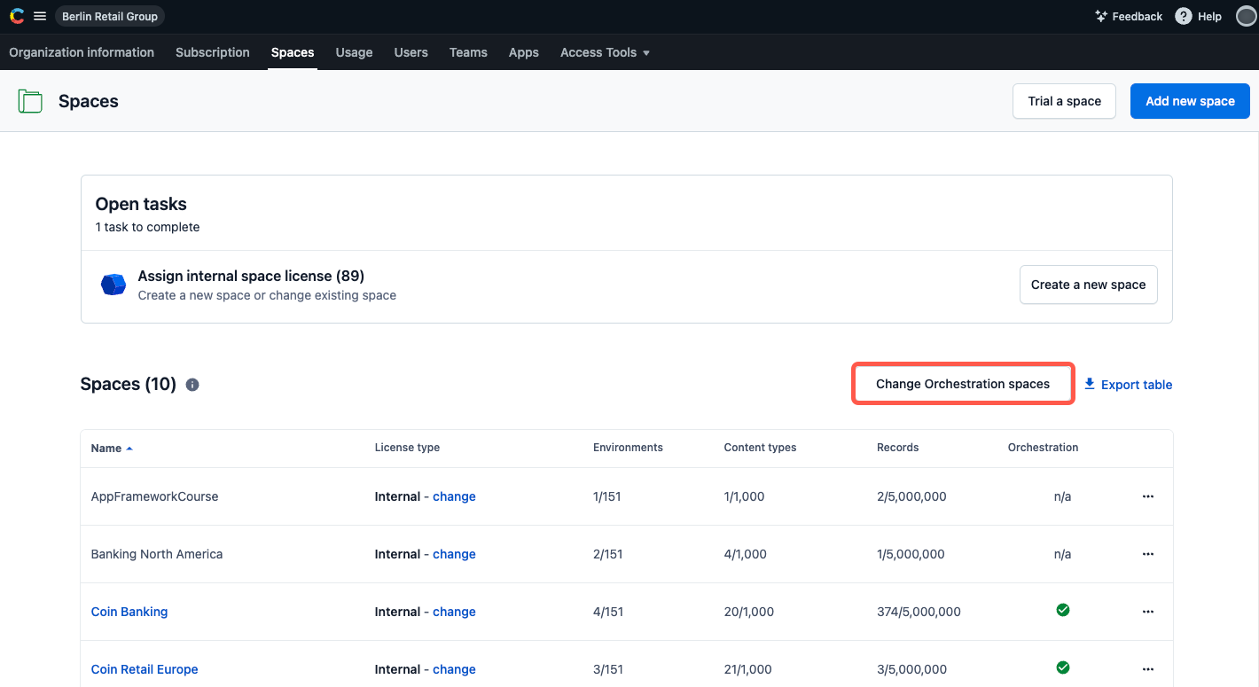The width and height of the screenshot is (1259, 687).
Task: Click Coin Banking orchestration green checkmark
Action: point(1063,610)
